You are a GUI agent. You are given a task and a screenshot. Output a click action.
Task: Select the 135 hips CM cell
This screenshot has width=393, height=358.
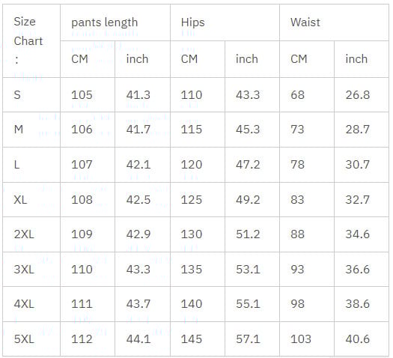(198, 270)
